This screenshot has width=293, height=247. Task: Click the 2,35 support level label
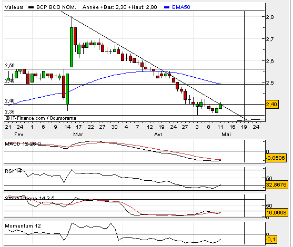point(9,112)
